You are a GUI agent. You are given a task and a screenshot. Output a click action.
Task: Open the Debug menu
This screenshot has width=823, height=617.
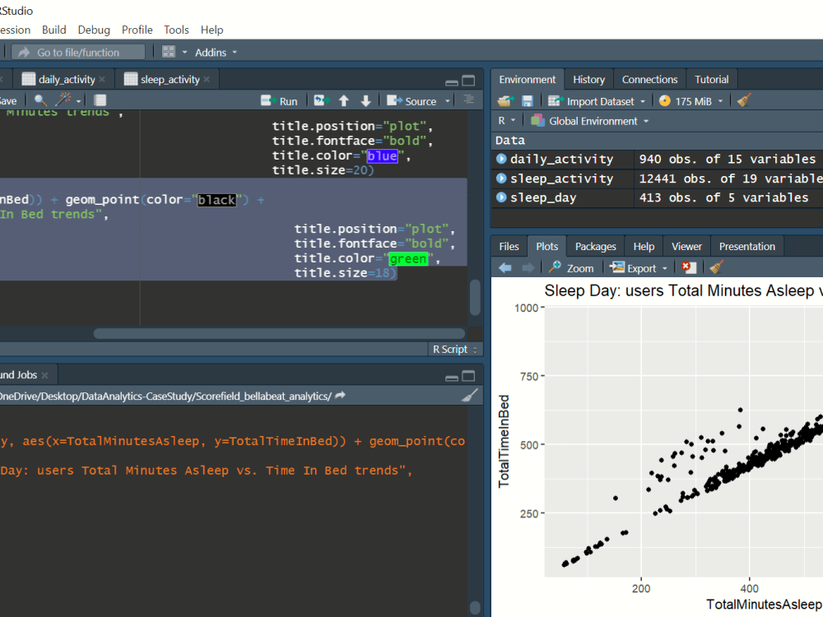coord(94,30)
